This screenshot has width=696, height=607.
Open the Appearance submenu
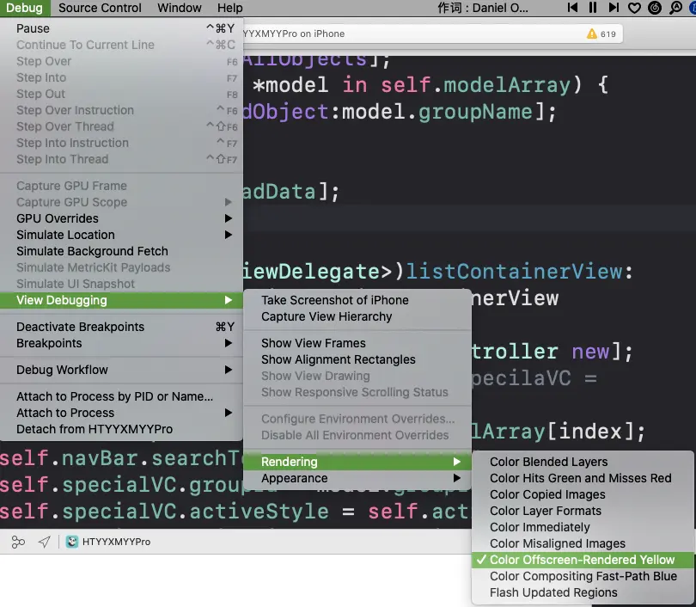tap(357, 478)
